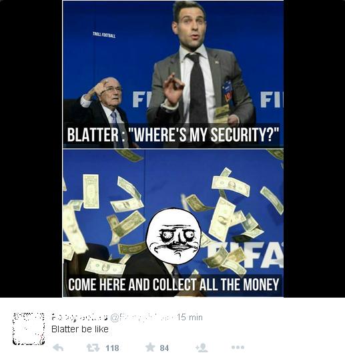
Task: Click the top meme panel showing the suited man
Action: tap(173, 75)
